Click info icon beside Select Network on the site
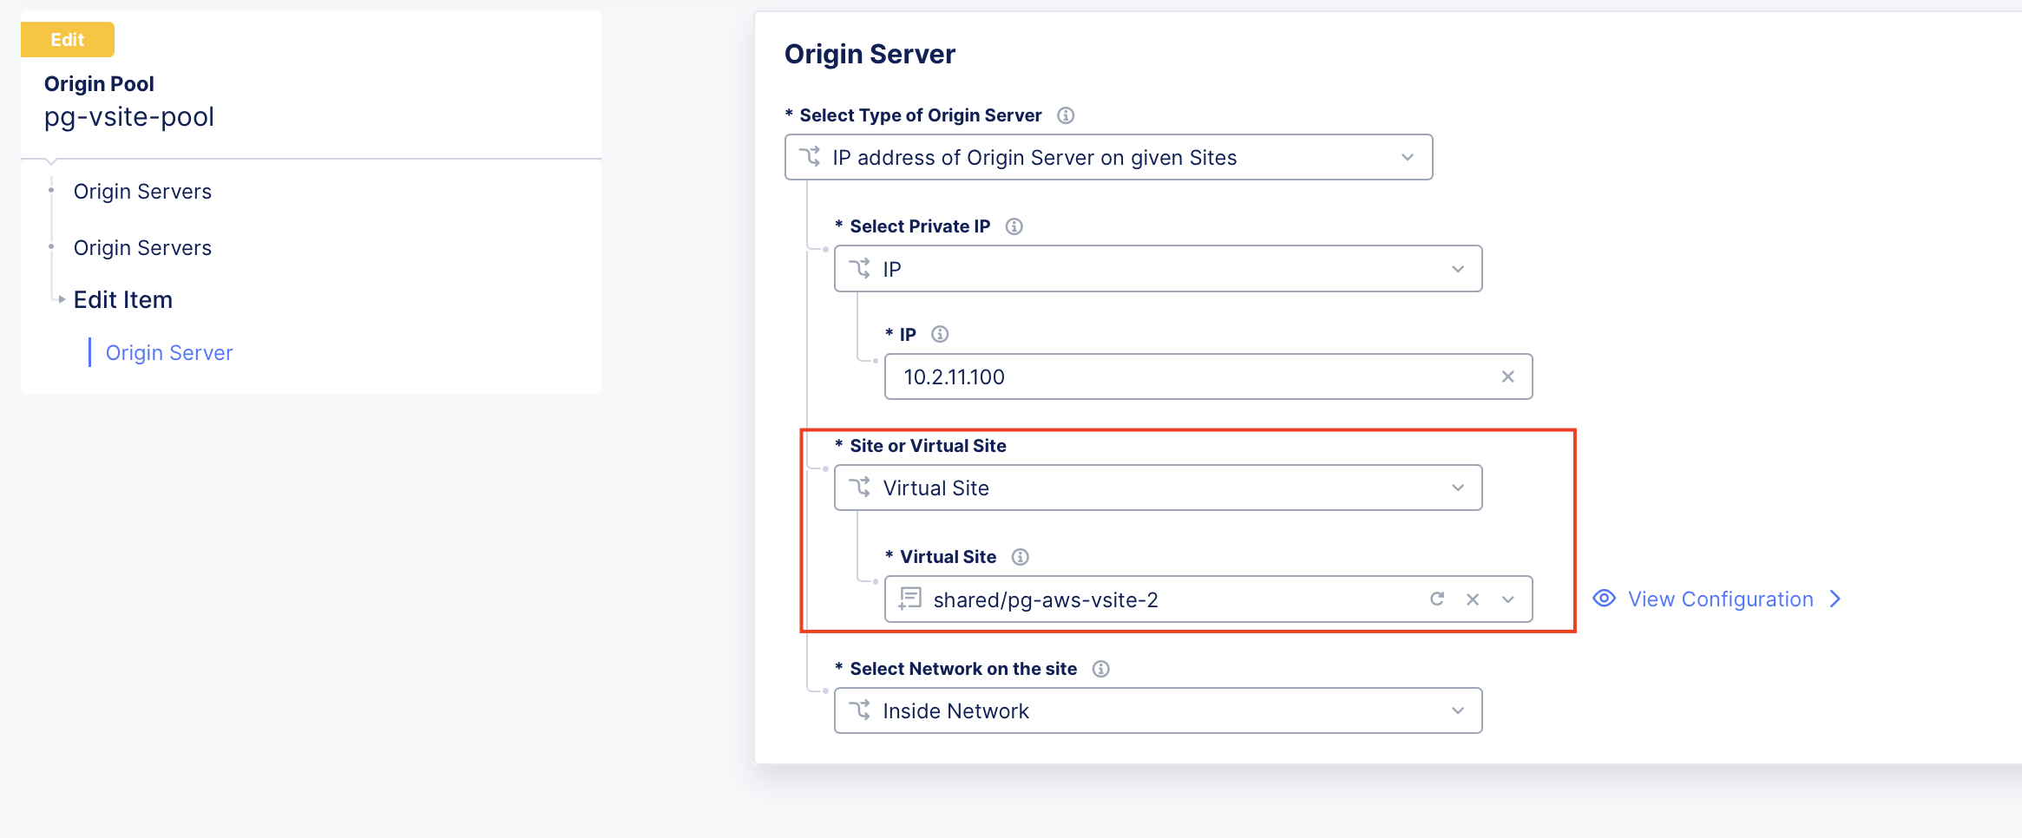The image size is (2022, 838). coord(1100,668)
